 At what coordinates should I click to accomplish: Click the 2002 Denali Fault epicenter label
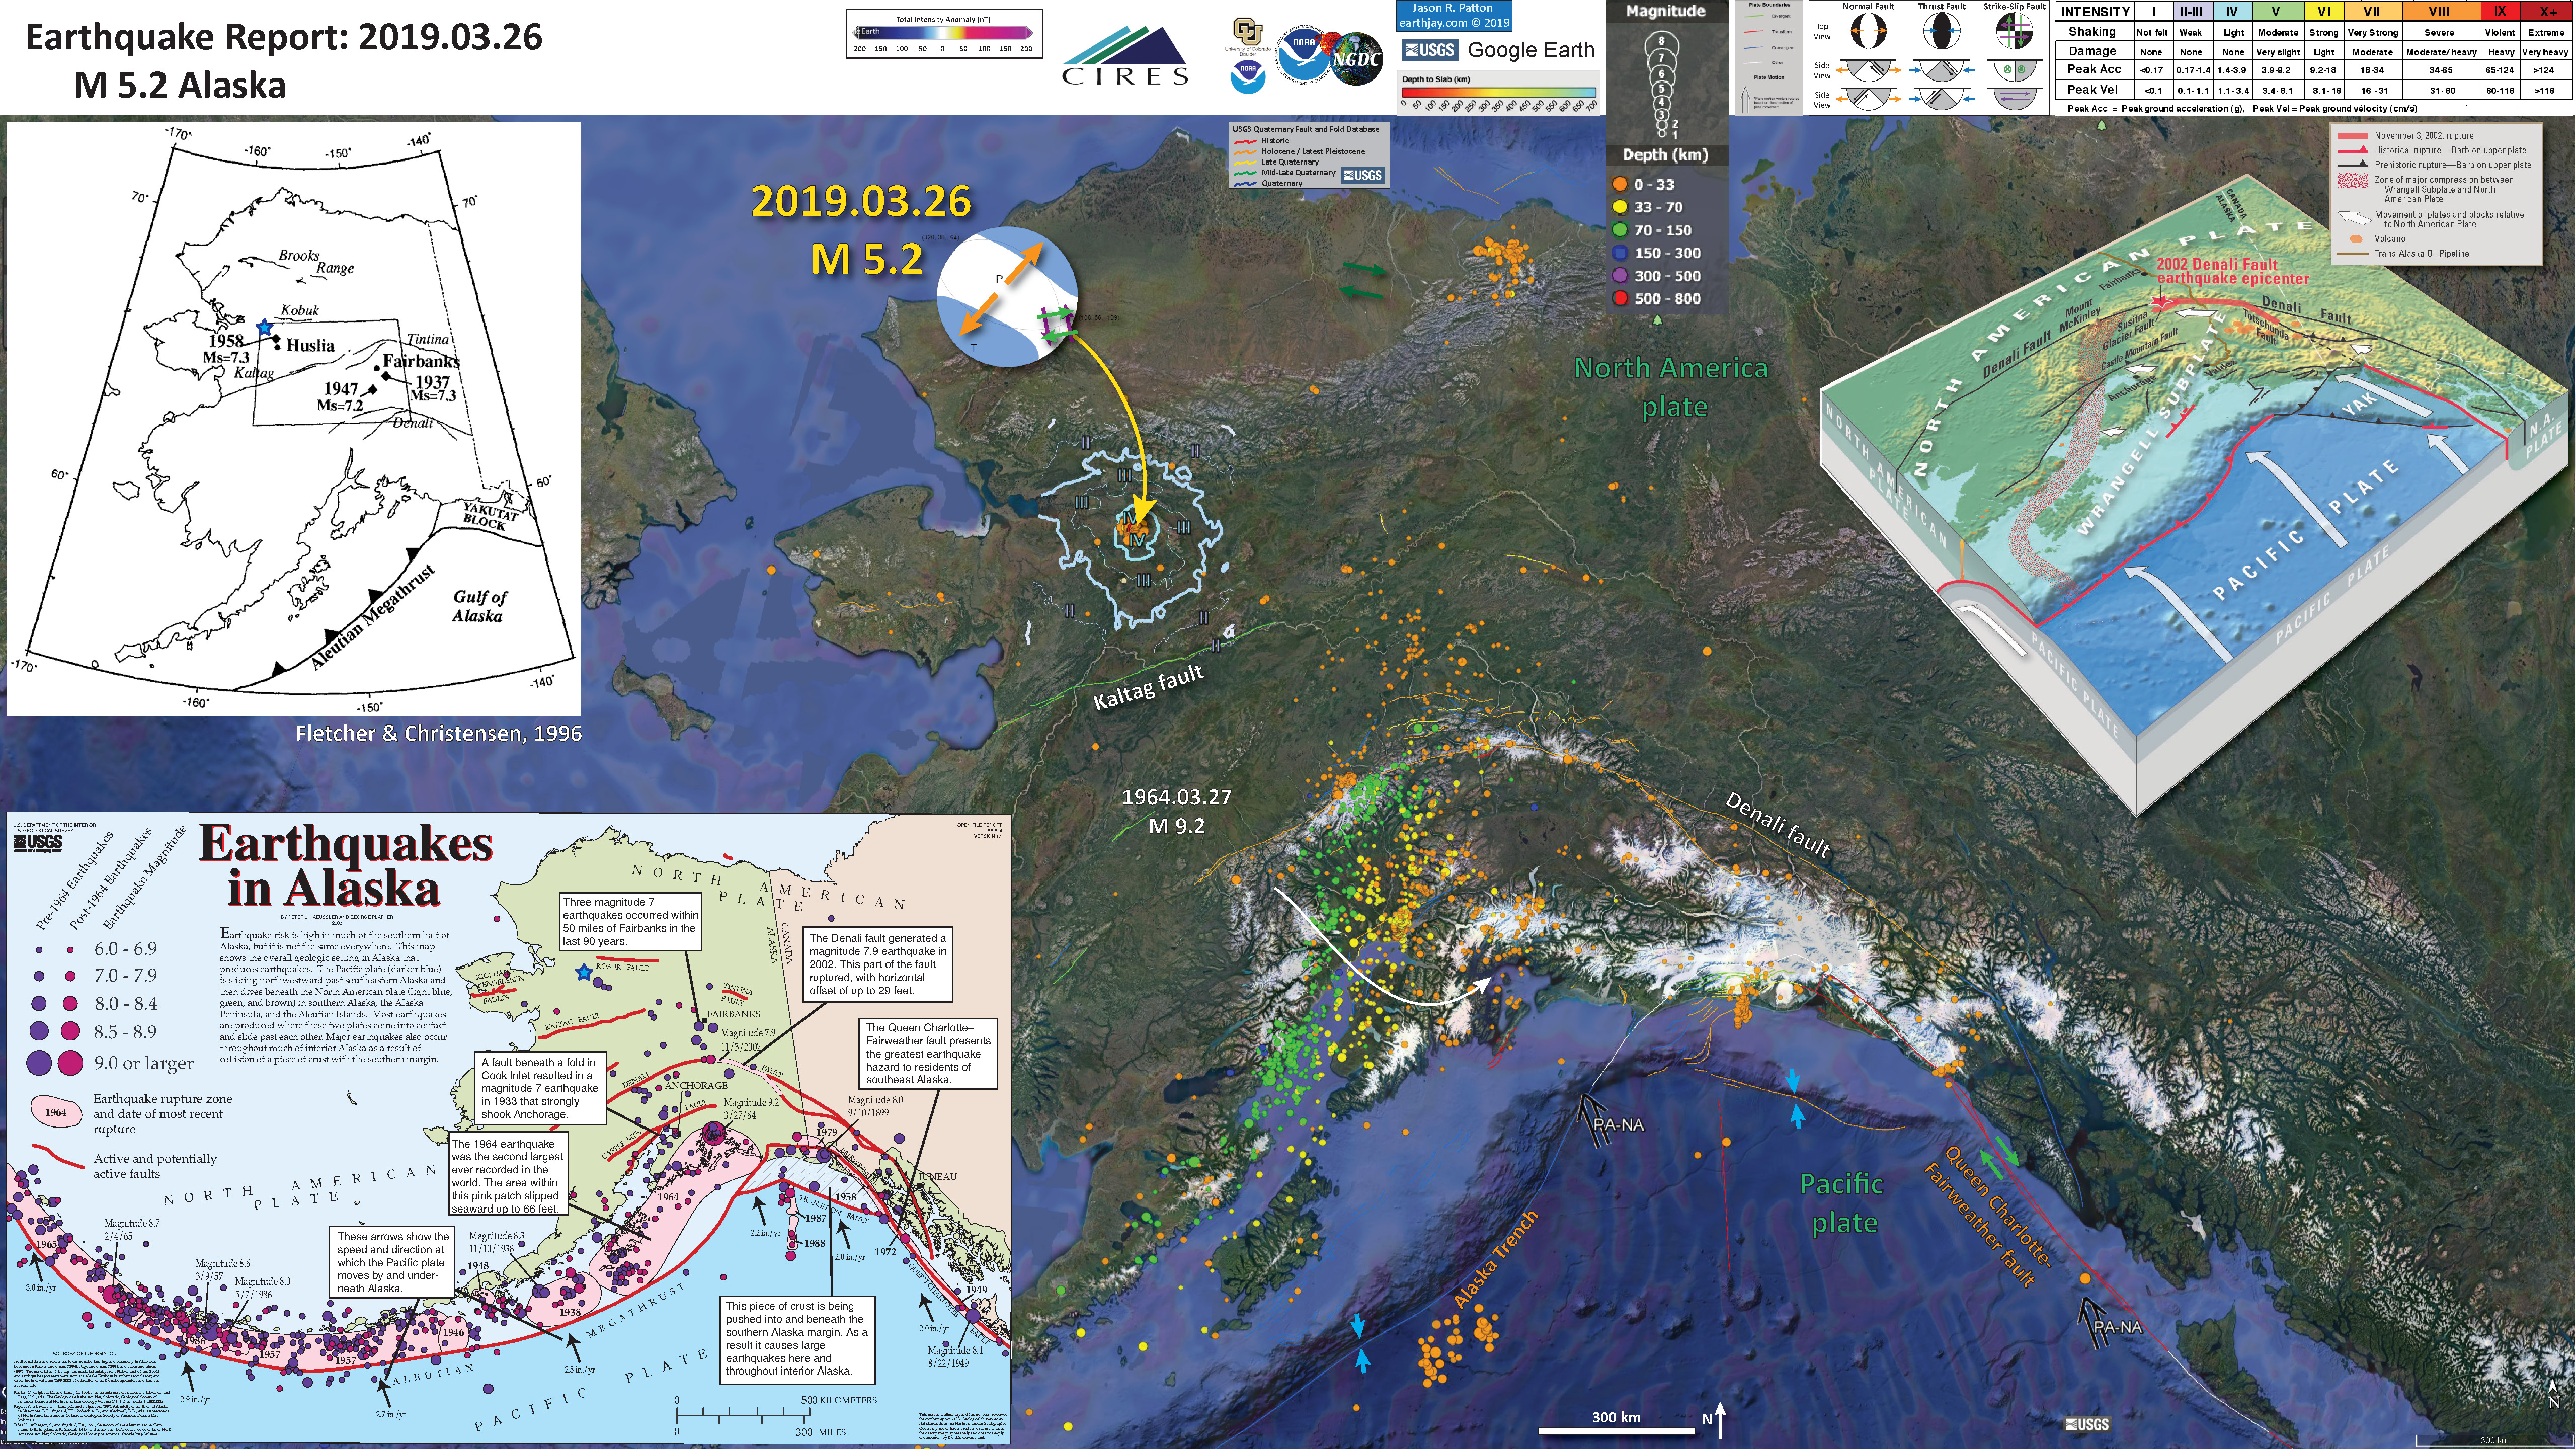point(2232,271)
